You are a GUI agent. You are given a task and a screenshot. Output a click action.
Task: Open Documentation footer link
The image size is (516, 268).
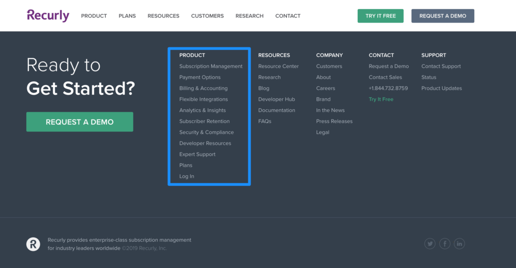coord(277,110)
